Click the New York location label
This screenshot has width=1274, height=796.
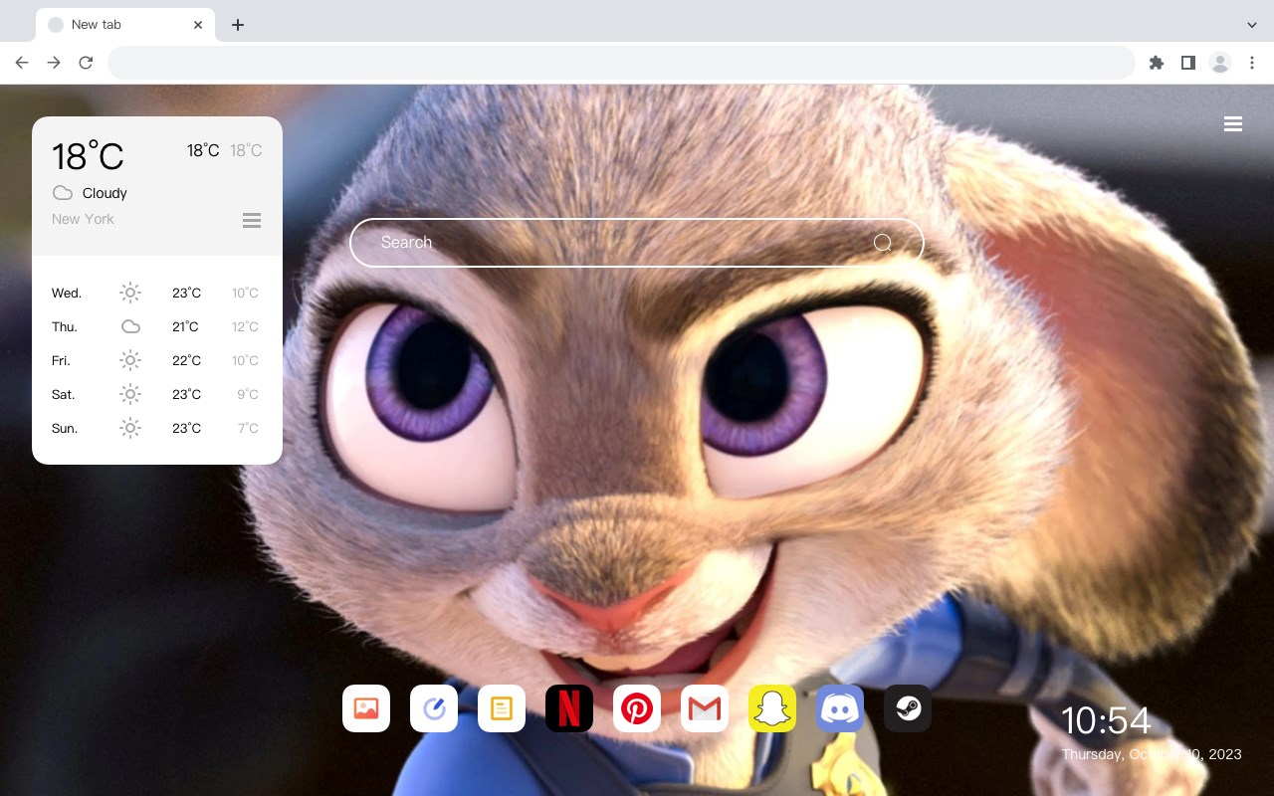[x=83, y=219]
